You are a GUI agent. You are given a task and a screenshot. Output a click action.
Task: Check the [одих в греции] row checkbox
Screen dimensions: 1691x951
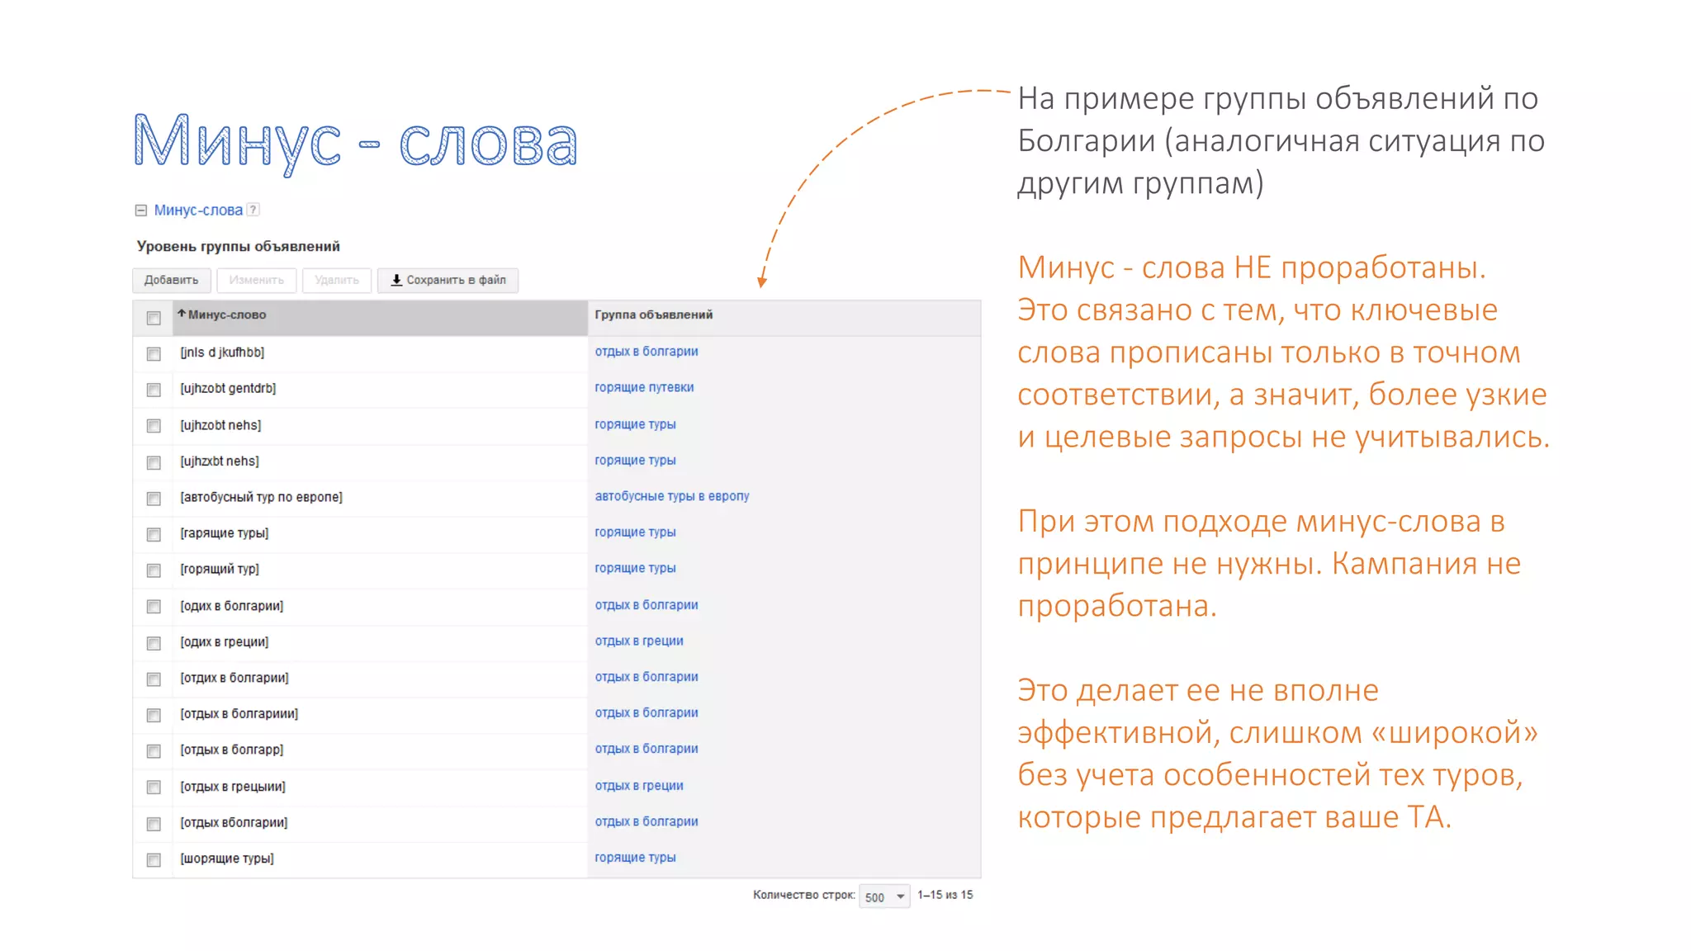(154, 643)
